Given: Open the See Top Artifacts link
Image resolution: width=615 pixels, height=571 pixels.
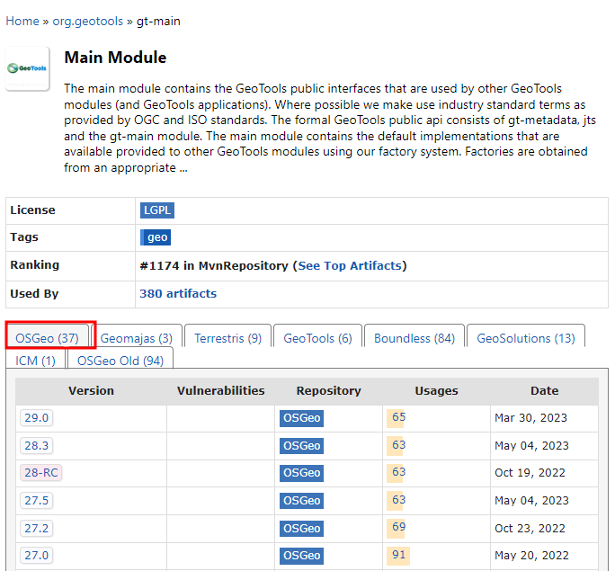Looking at the screenshot, I should pos(350,265).
